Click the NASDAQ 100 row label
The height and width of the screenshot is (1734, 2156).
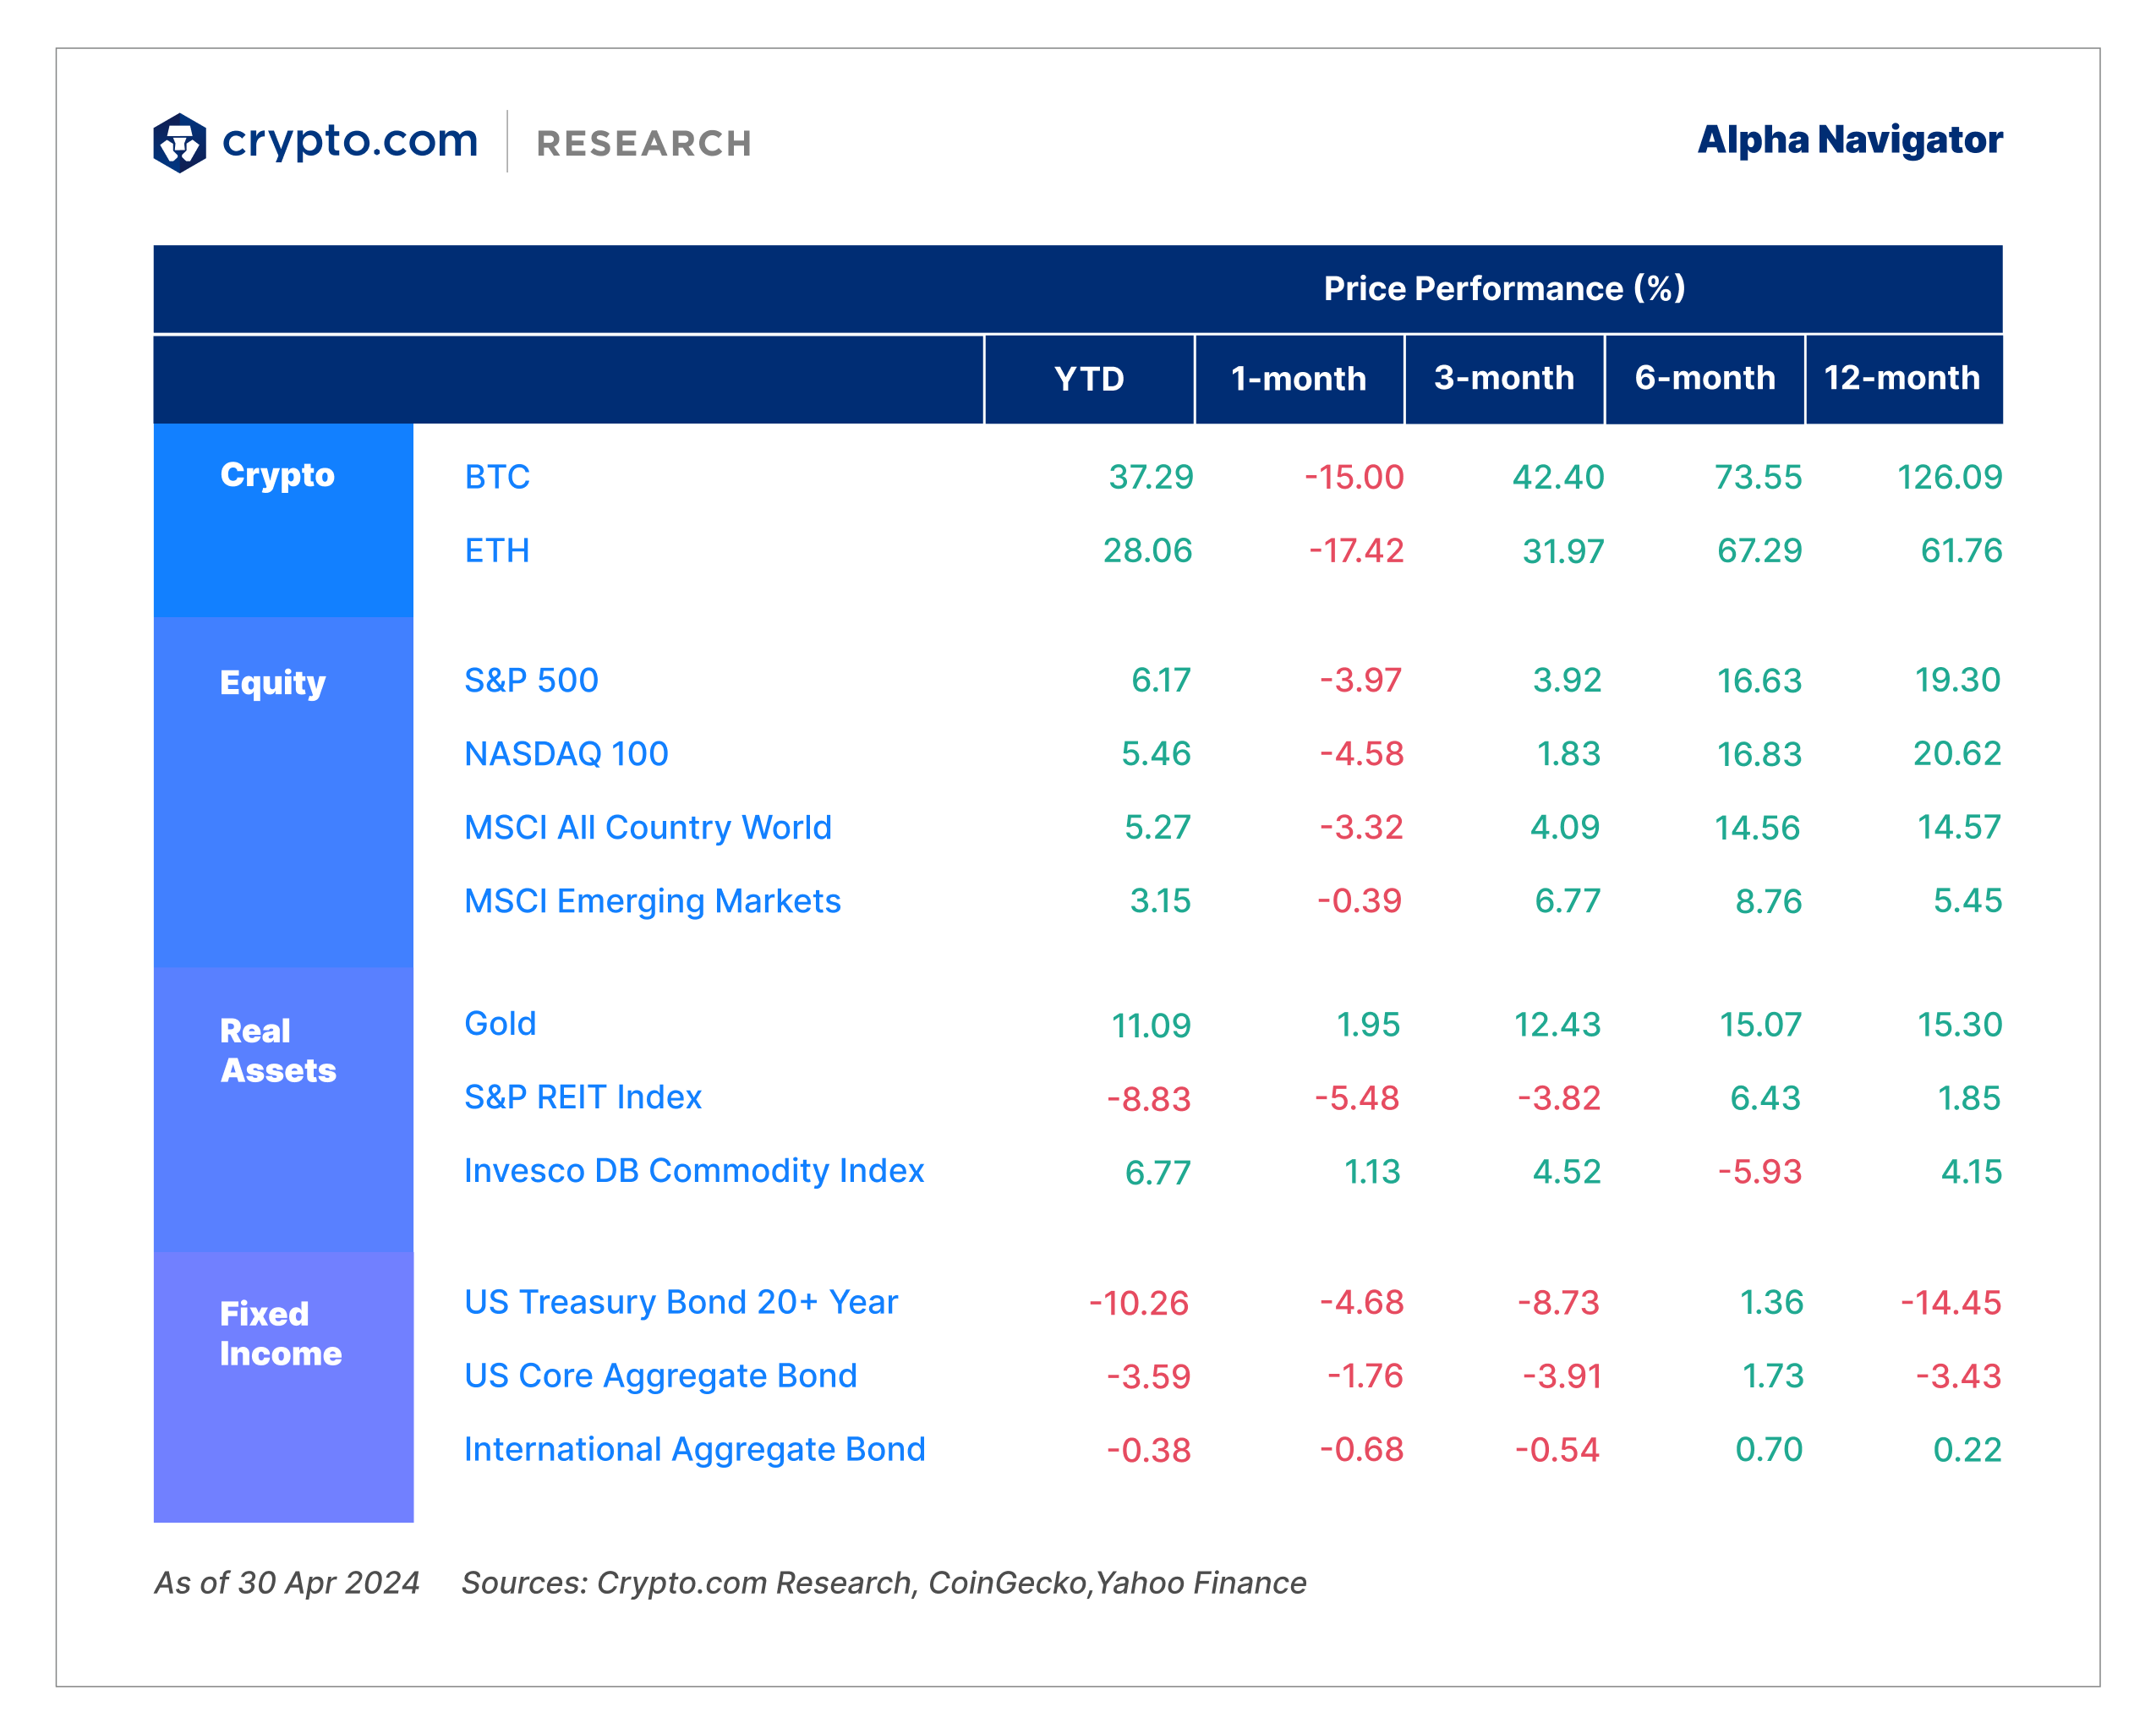tap(566, 754)
